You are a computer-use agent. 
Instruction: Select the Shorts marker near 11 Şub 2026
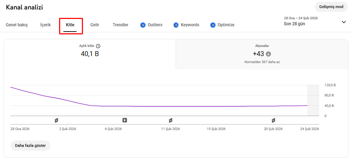(x=170, y=120)
